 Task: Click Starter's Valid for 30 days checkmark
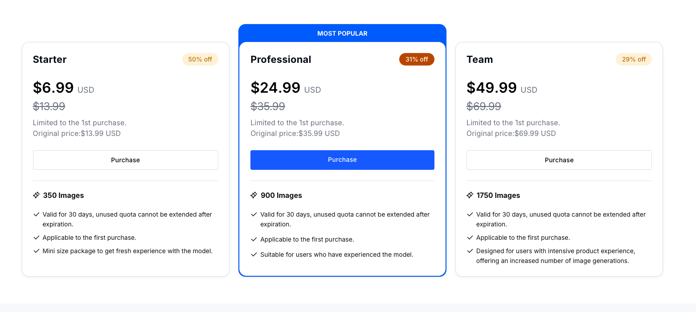37,214
